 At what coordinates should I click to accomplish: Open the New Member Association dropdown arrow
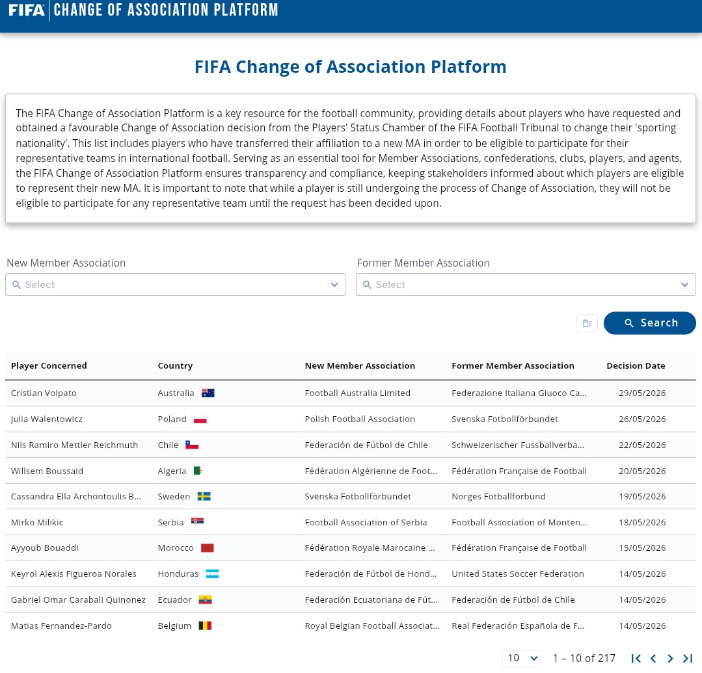click(334, 285)
